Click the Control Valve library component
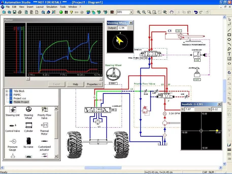The image size is (232, 174). click(x=13, y=128)
